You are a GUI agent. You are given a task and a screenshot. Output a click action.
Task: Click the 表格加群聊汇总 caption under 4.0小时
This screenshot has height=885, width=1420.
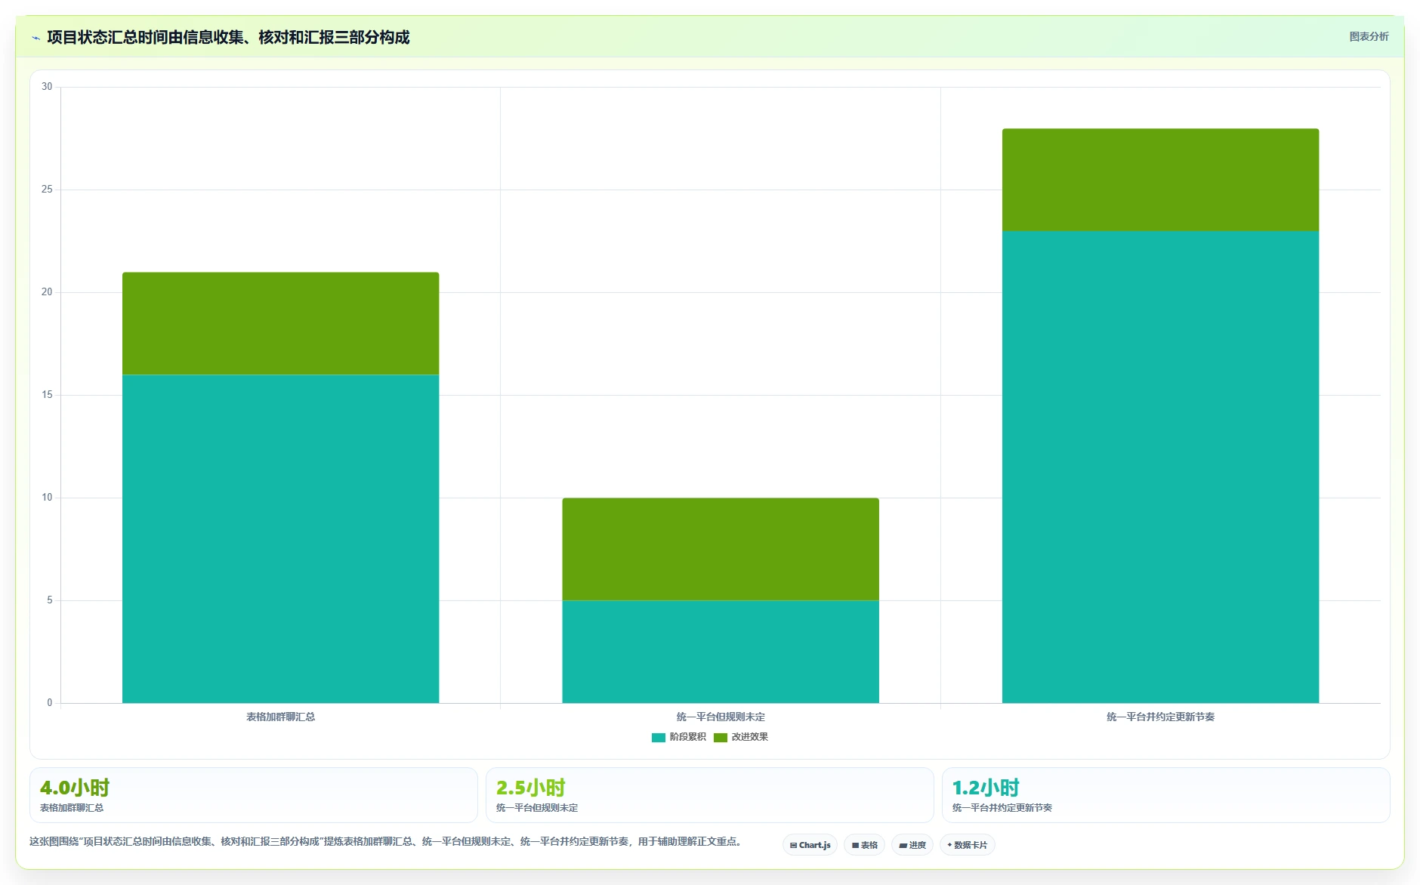point(72,808)
